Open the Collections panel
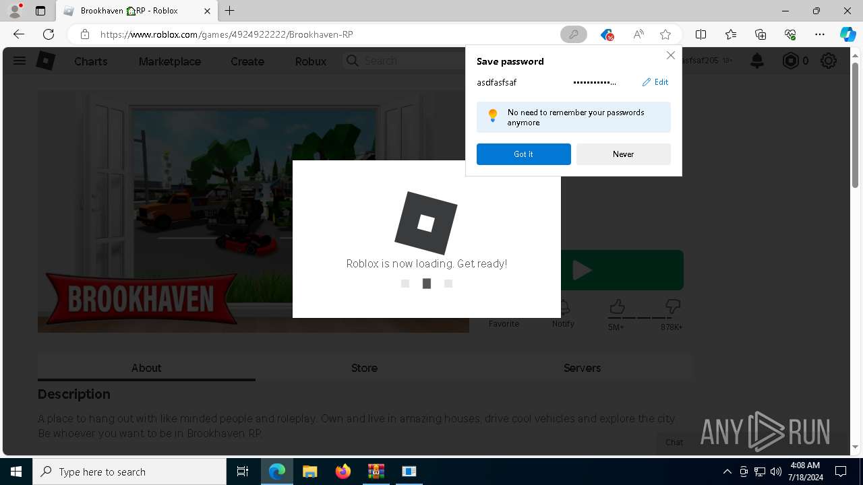Viewport: 863px width, 485px height. (761, 34)
